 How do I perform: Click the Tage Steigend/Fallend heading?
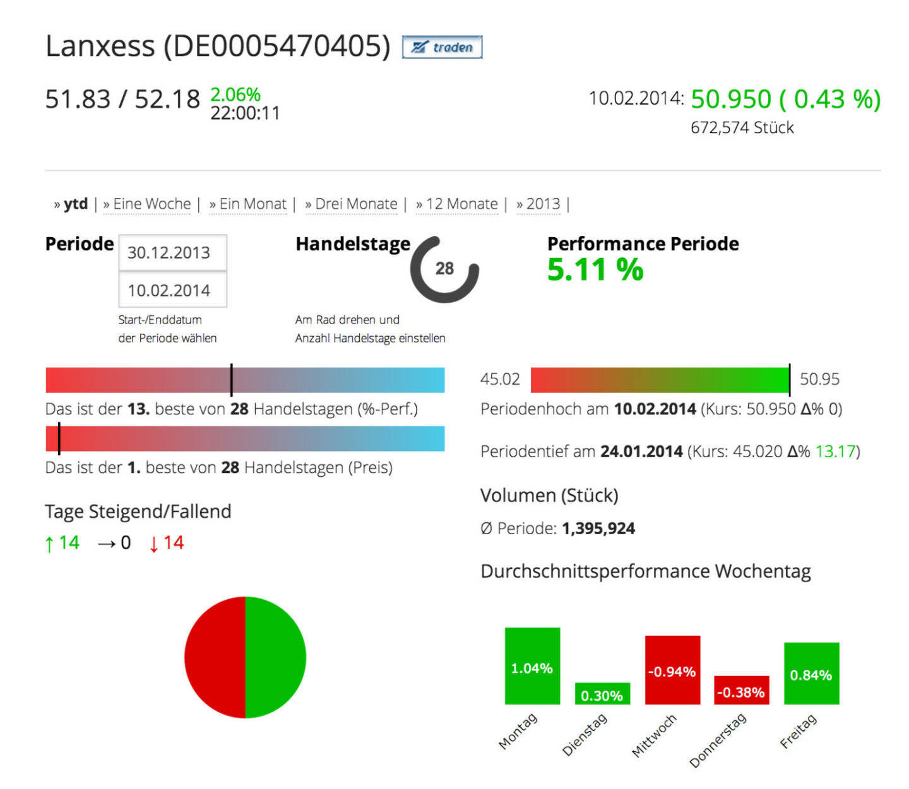[x=138, y=511]
